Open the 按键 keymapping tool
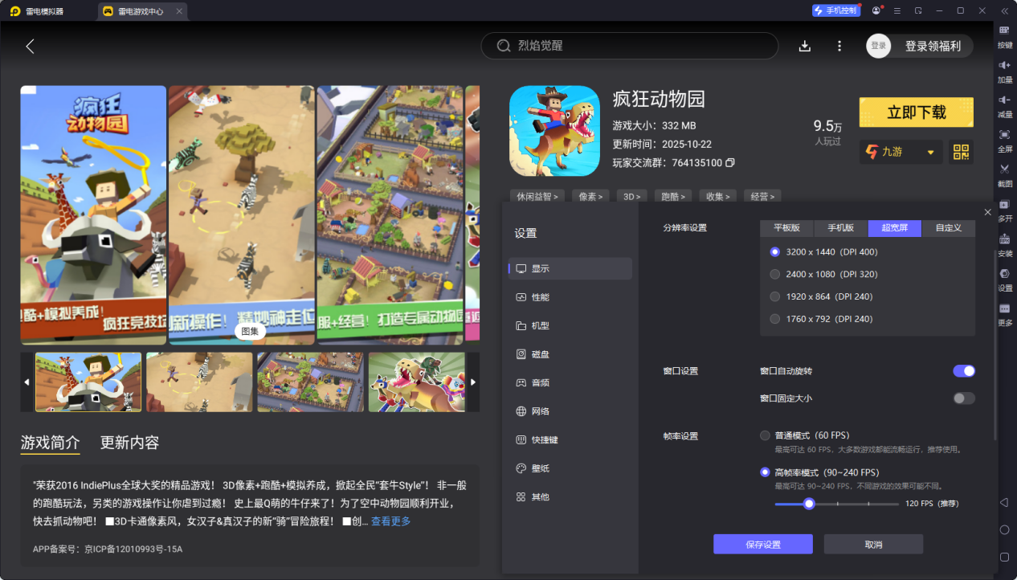This screenshot has height=580, width=1017. (x=1005, y=35)
